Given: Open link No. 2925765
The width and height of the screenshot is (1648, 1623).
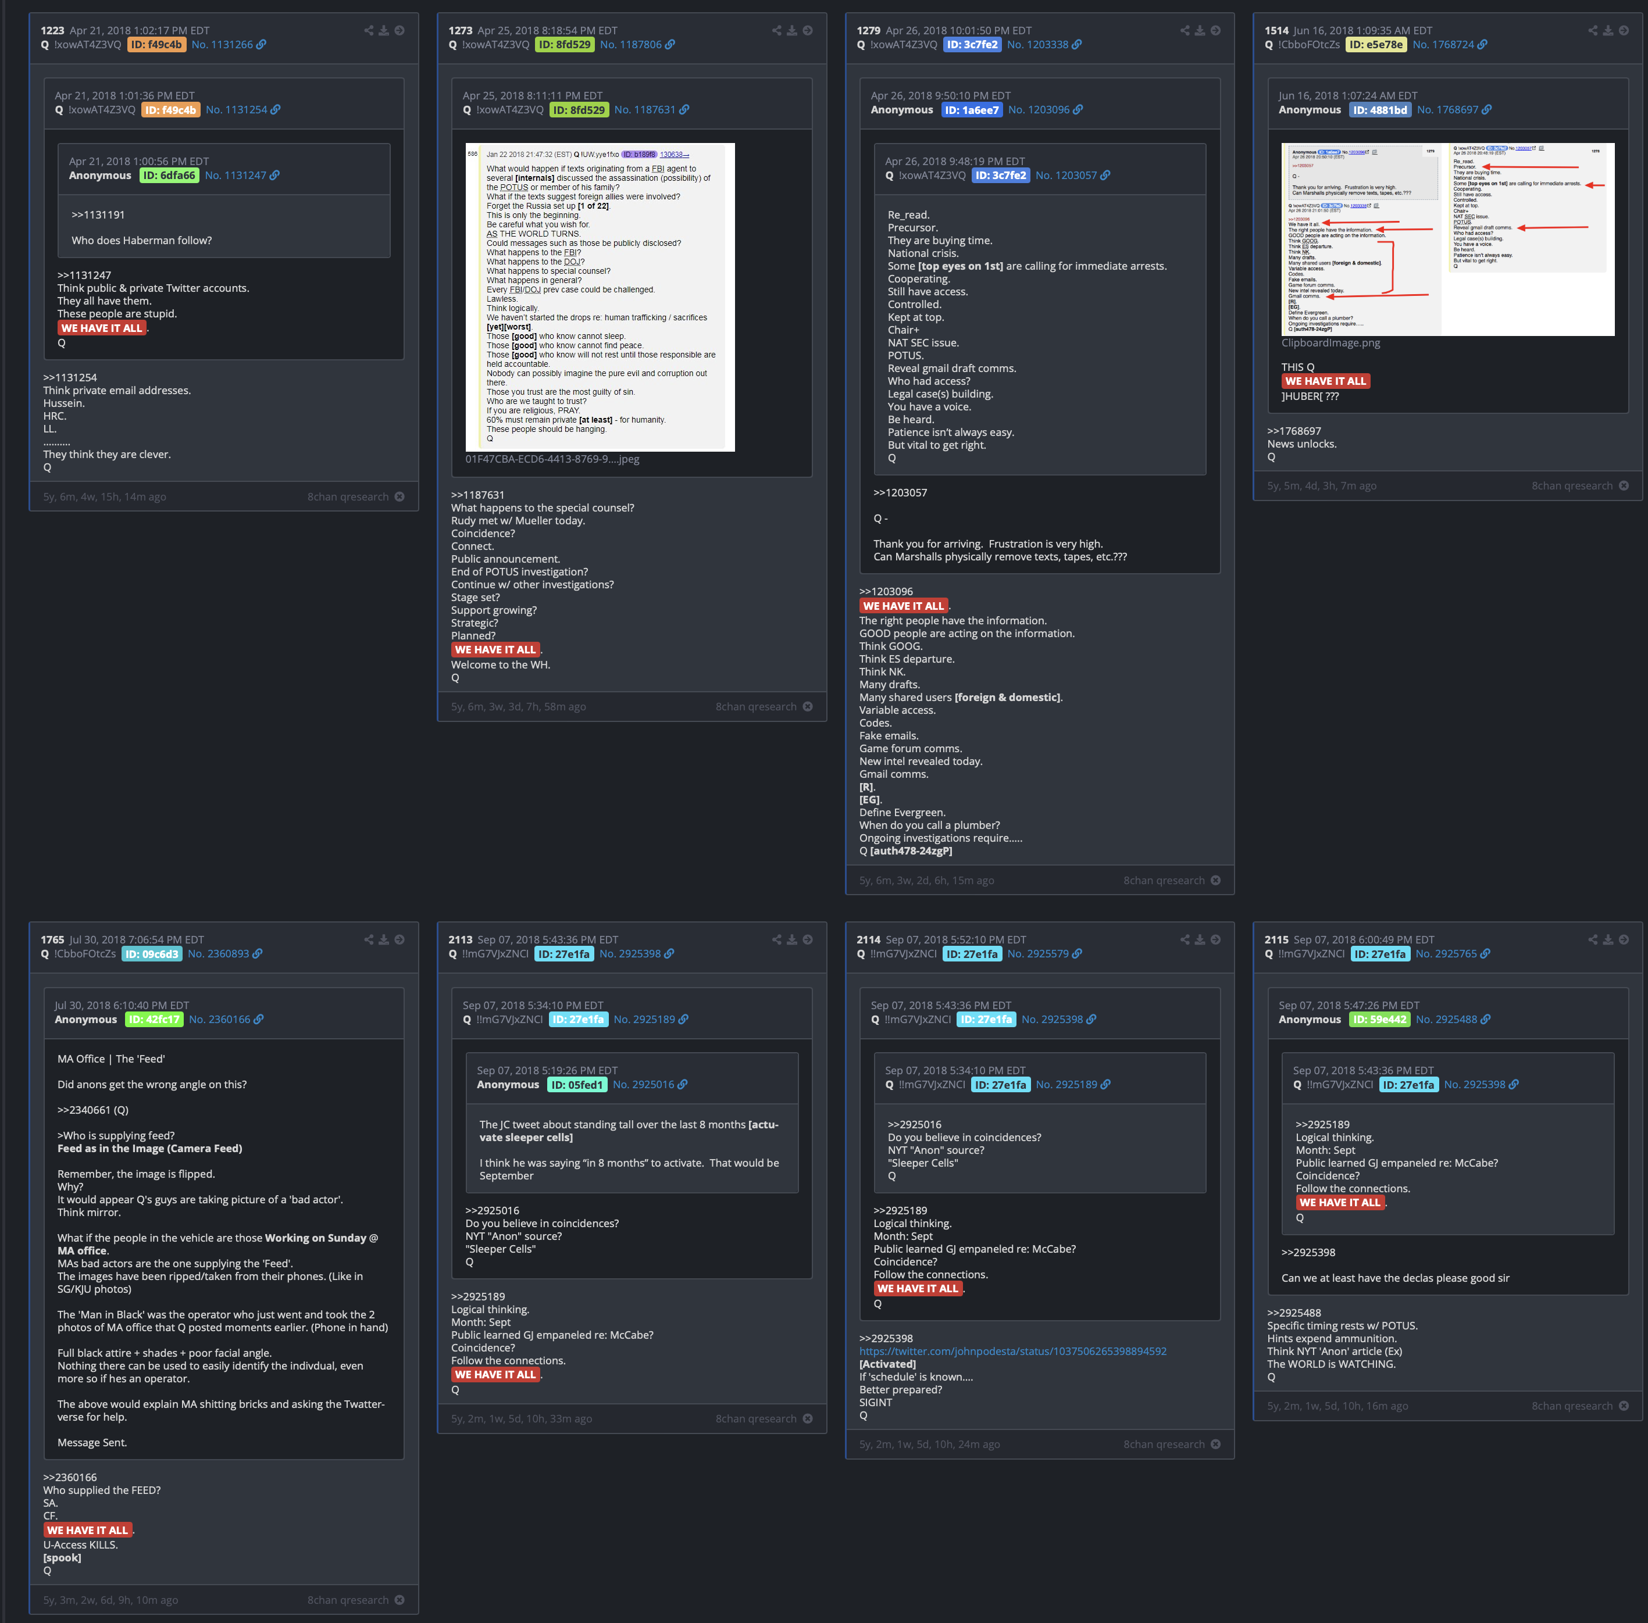Looking at the screenshot, I should click(1453, 954).
